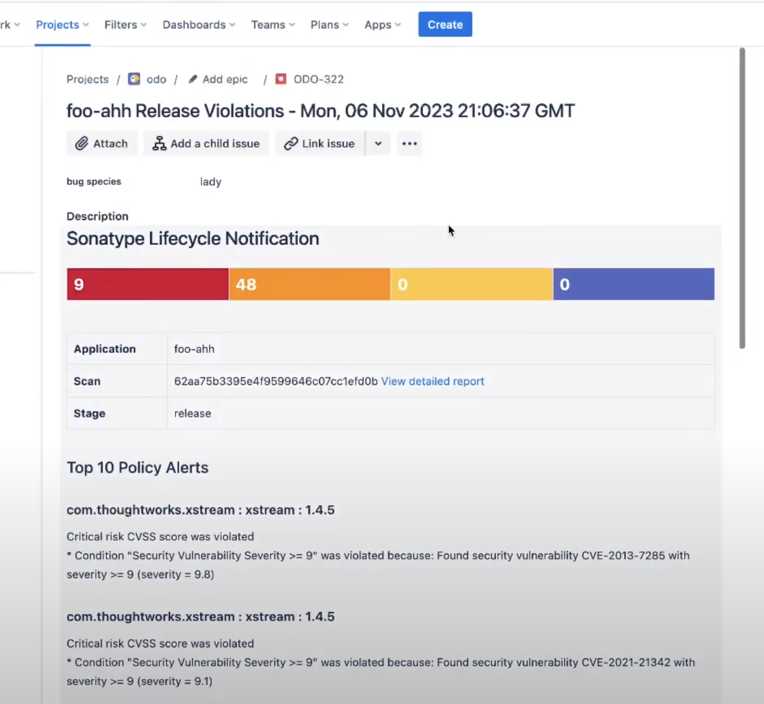Click the bug species value lady
The image size is (764, 704).
pos(211,182)
